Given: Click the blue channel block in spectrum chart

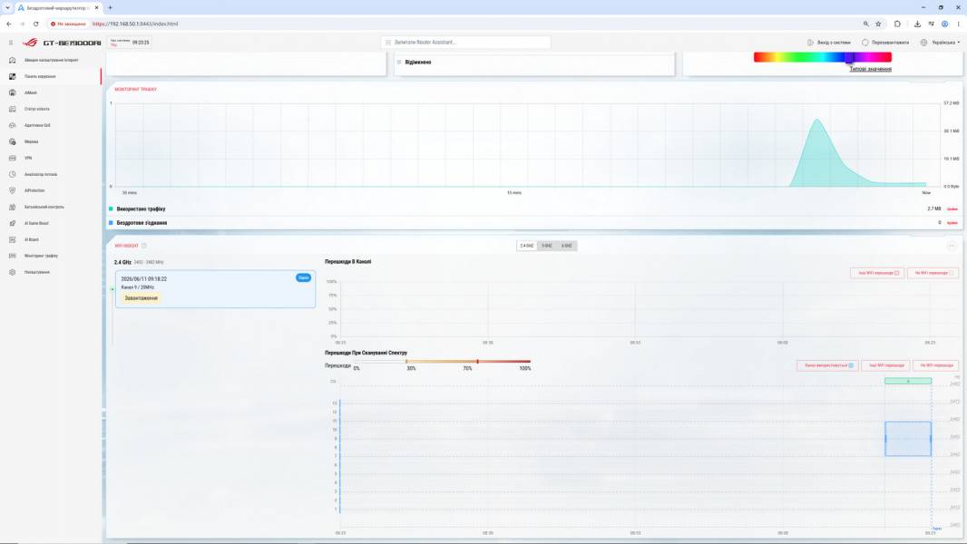Looking at the screenshot, I should (908, 439).
